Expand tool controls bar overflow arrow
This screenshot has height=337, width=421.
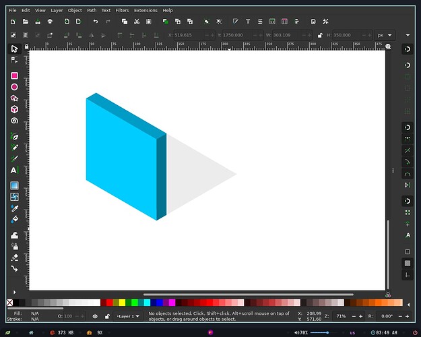[408, 35]
